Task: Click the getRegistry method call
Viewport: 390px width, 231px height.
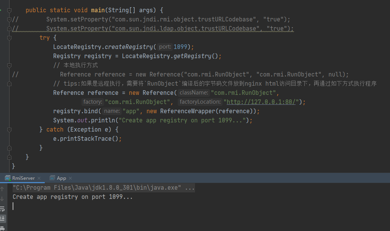Action: click(192, 56)
